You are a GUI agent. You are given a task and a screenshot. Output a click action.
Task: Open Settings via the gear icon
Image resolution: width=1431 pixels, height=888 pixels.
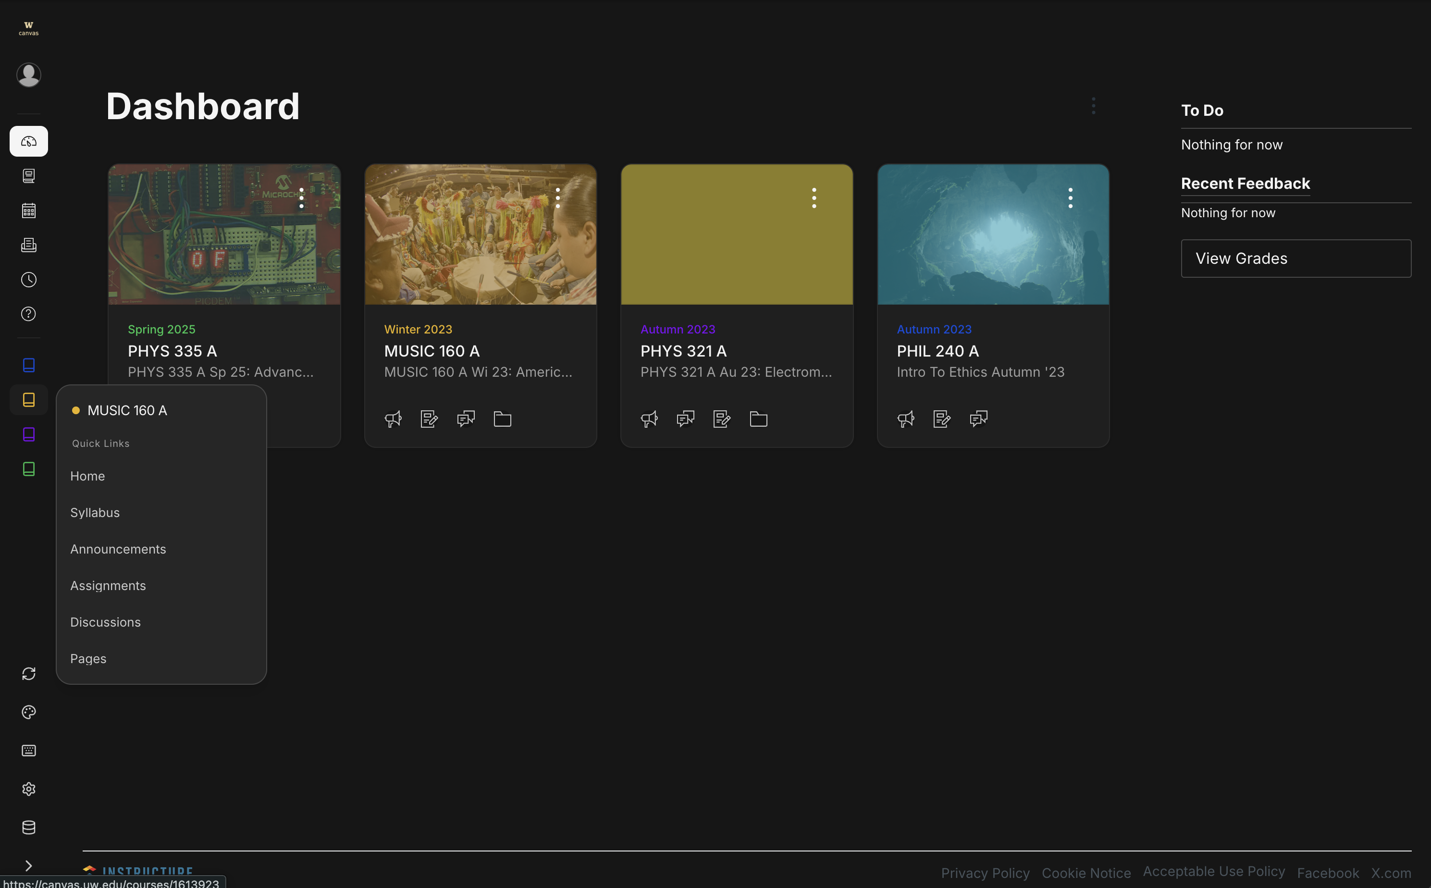28,789
